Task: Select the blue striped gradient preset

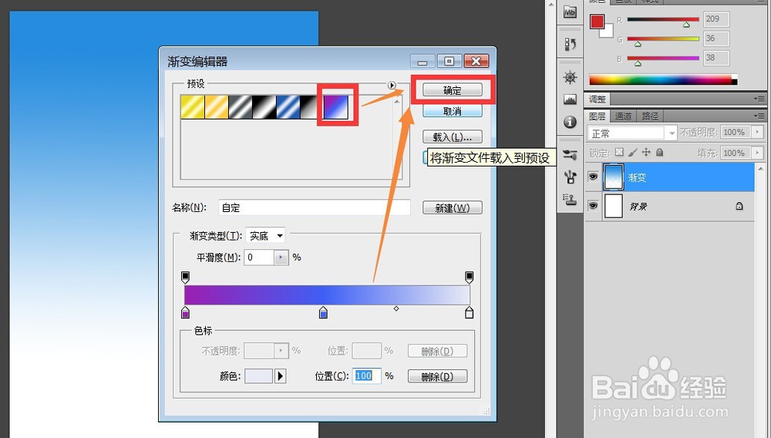Action: point(288,106)
